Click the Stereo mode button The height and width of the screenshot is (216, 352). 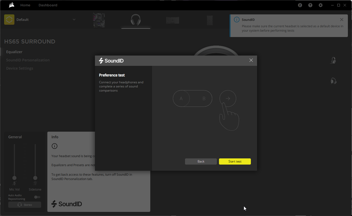25,205
